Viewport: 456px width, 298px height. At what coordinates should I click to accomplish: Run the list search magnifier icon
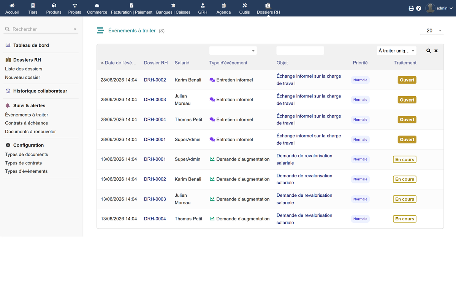click(428, 51)
